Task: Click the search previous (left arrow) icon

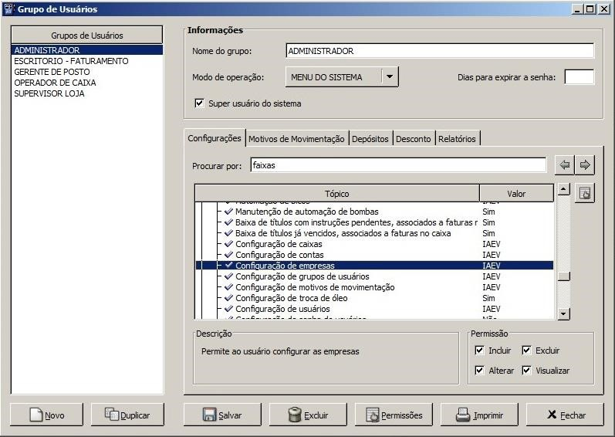Action: (x=565, y=164)
